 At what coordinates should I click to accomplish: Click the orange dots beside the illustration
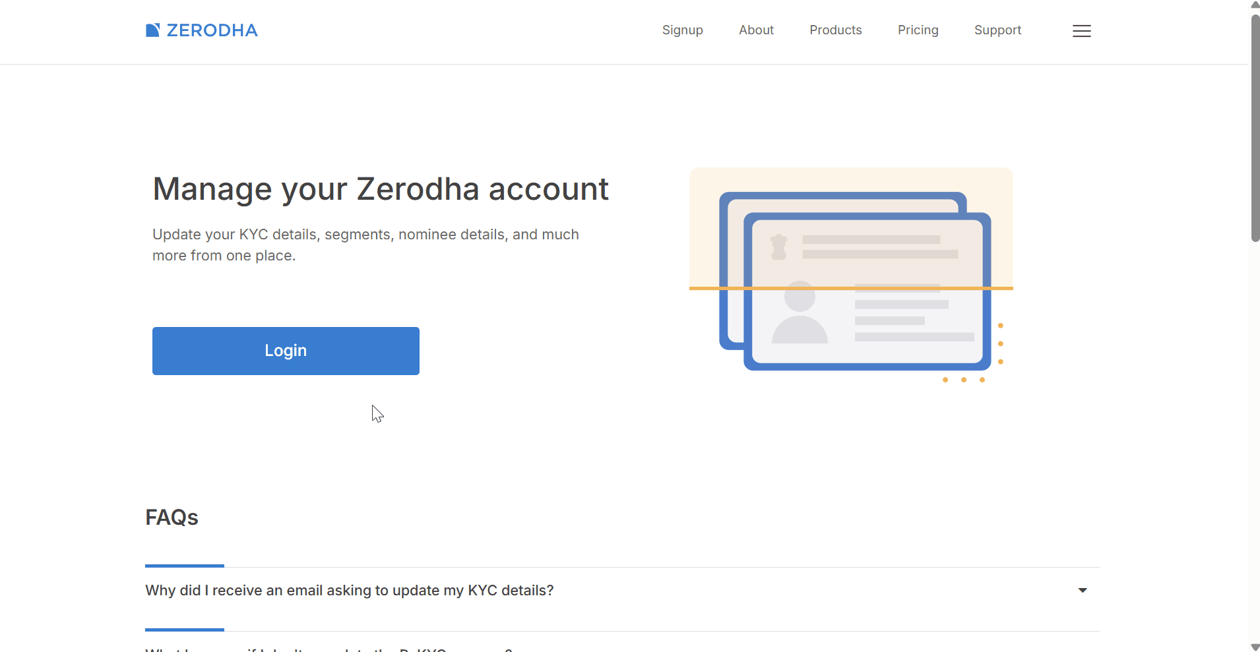pyautogui.click(x=1000, y=344)
